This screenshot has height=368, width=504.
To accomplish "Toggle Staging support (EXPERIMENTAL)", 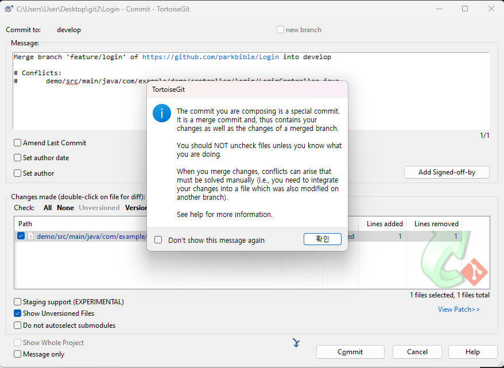I will coord(17,302).
